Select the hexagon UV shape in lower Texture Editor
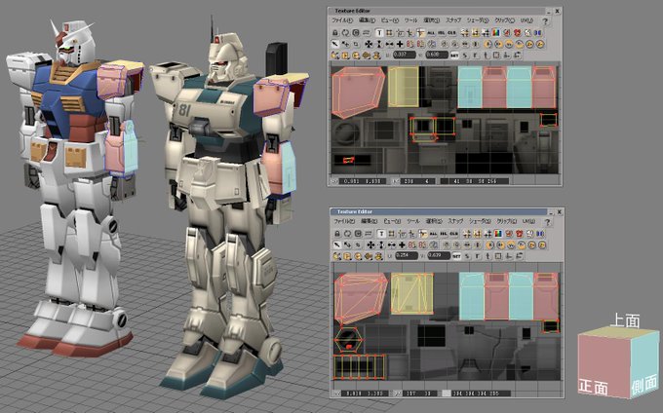The image size is (663, 413). 349,340
